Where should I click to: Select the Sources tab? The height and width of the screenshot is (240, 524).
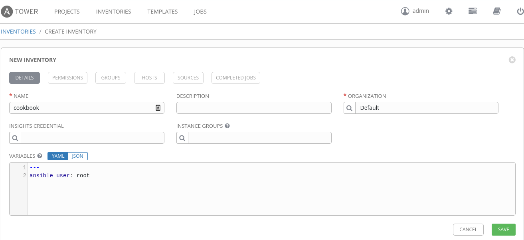pyautogui.click(x=188, y=78)
